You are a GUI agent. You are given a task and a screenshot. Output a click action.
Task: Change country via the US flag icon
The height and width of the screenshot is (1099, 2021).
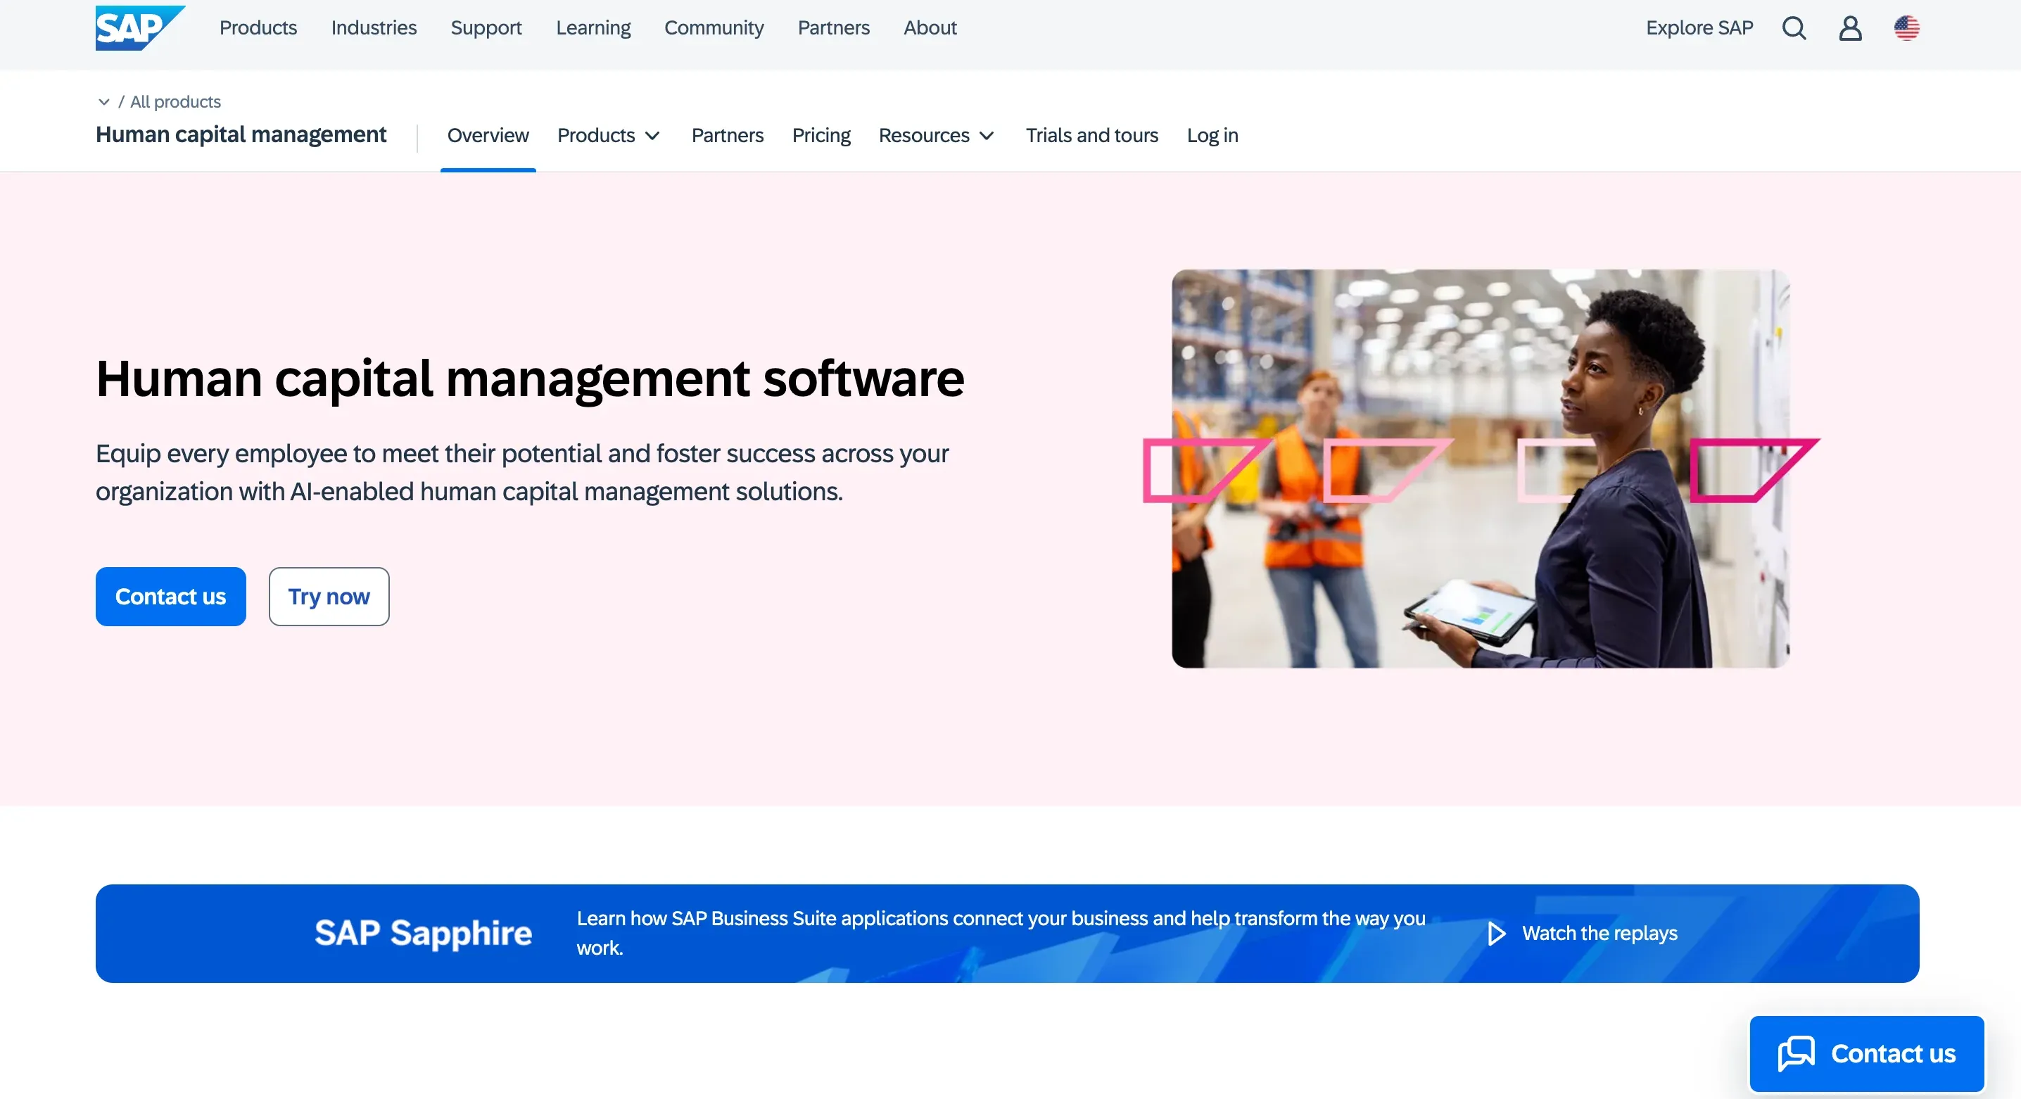tap(1906, 28)
